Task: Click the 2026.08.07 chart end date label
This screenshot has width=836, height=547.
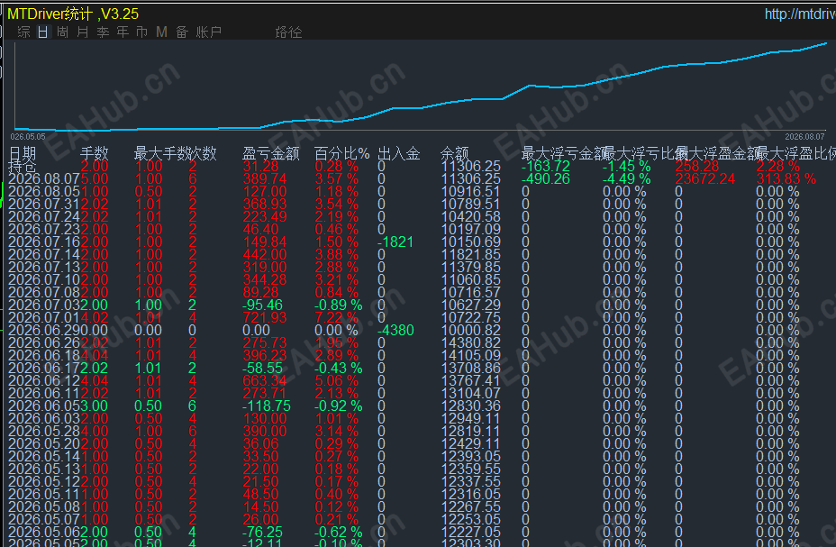Action: click(x=804, y=137)
